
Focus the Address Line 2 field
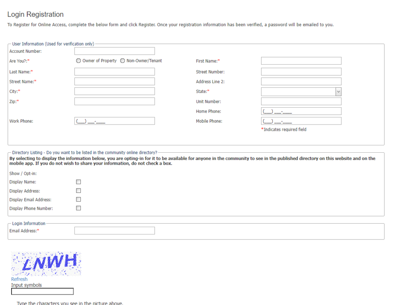[301, 82]
